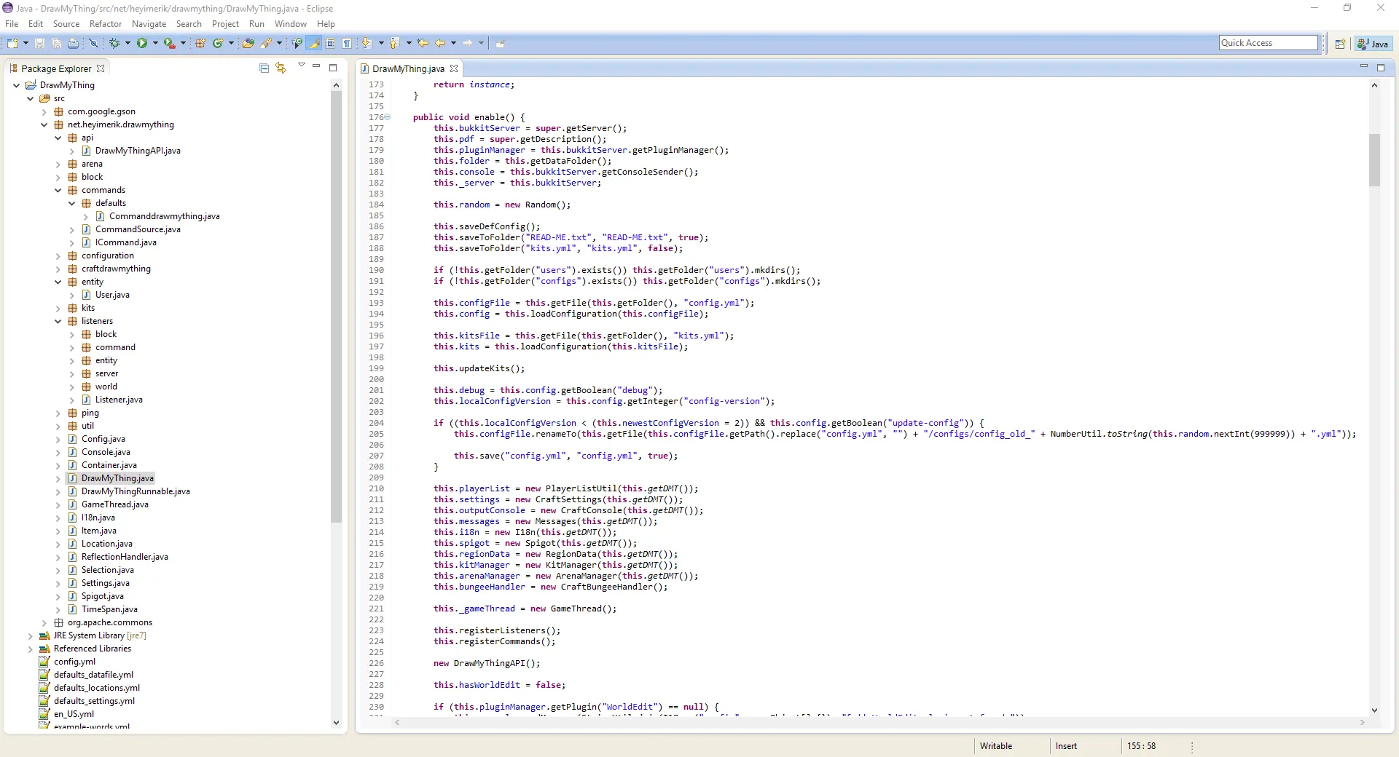Create a New Java Class via toolbar

tap(217, 44)
